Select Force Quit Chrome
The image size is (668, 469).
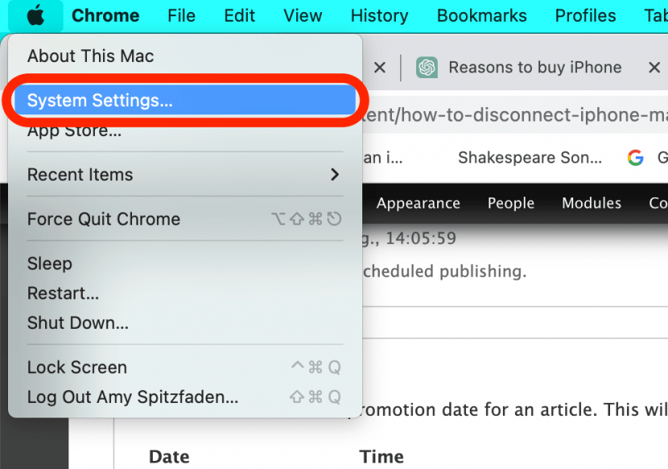pos(103,219)
